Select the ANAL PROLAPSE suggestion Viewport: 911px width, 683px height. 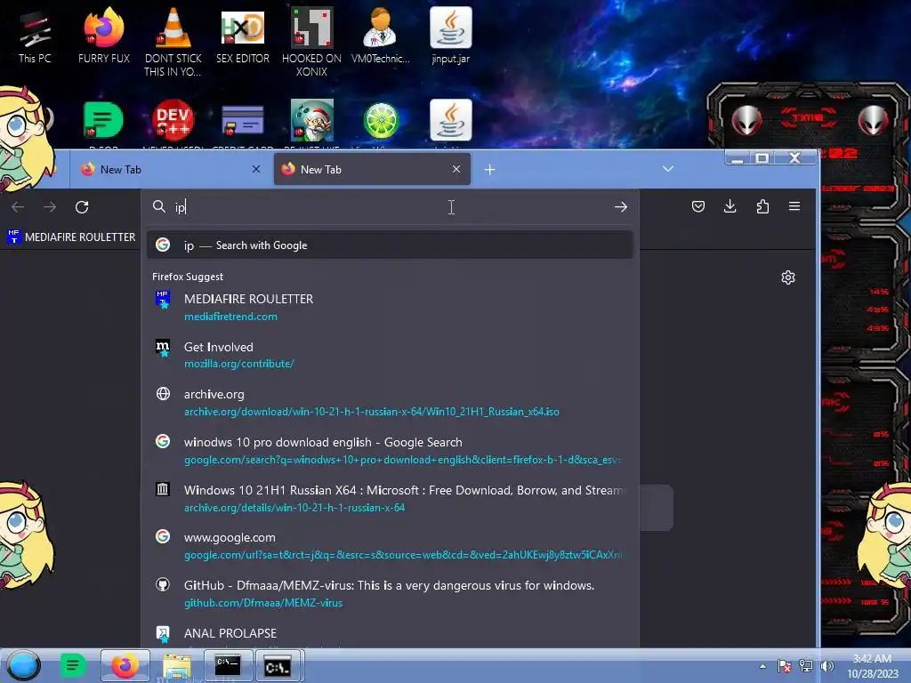tap(390, 635)
